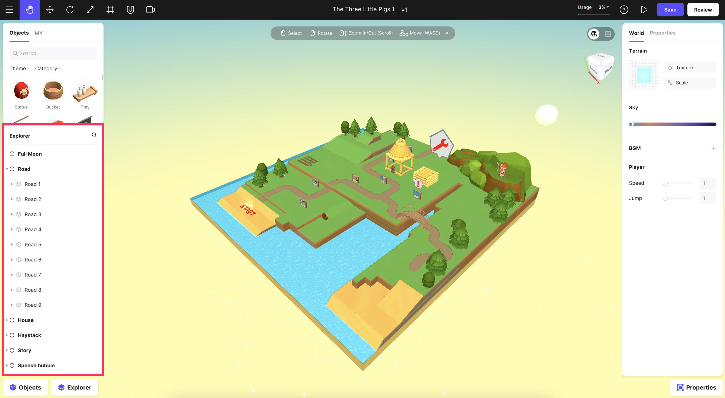
Task: Switch to flat grid view toggle
Action: pos(608,34)
